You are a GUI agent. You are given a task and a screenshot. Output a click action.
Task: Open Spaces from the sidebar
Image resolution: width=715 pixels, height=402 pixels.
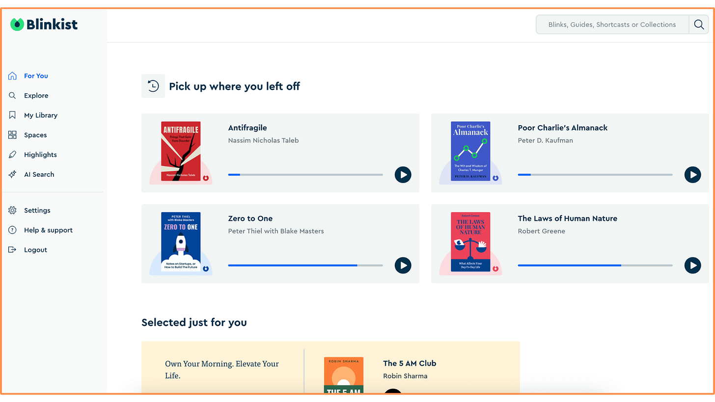click(x=35, y=134)
